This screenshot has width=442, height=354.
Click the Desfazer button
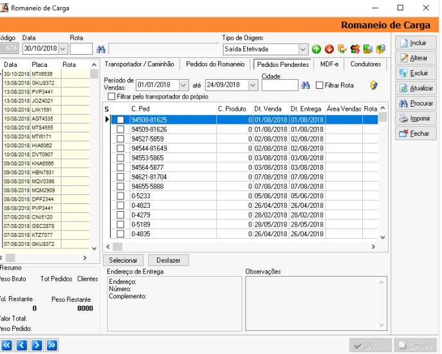169,260
